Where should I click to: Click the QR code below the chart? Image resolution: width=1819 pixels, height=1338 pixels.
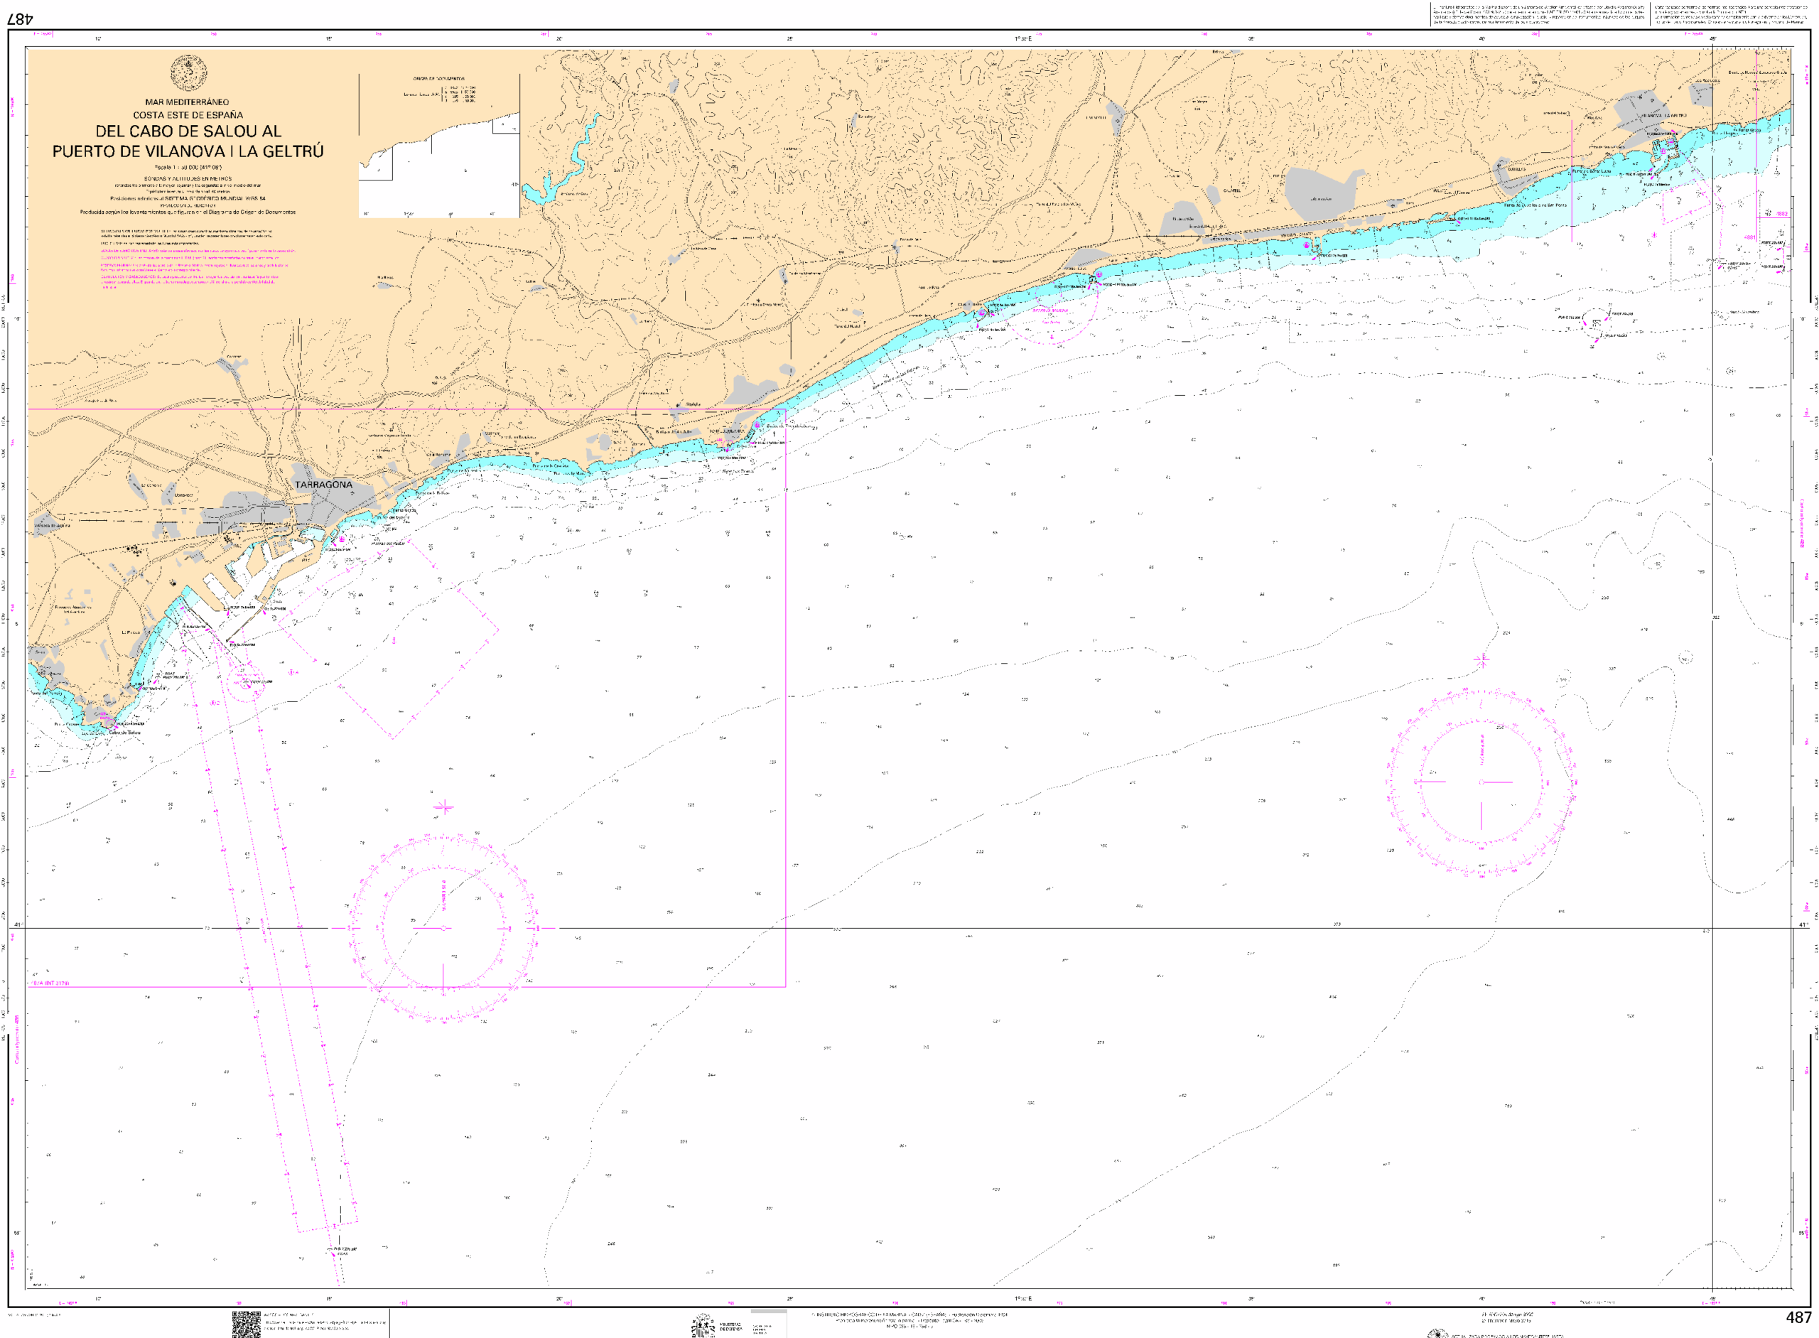click(247, 1324)
